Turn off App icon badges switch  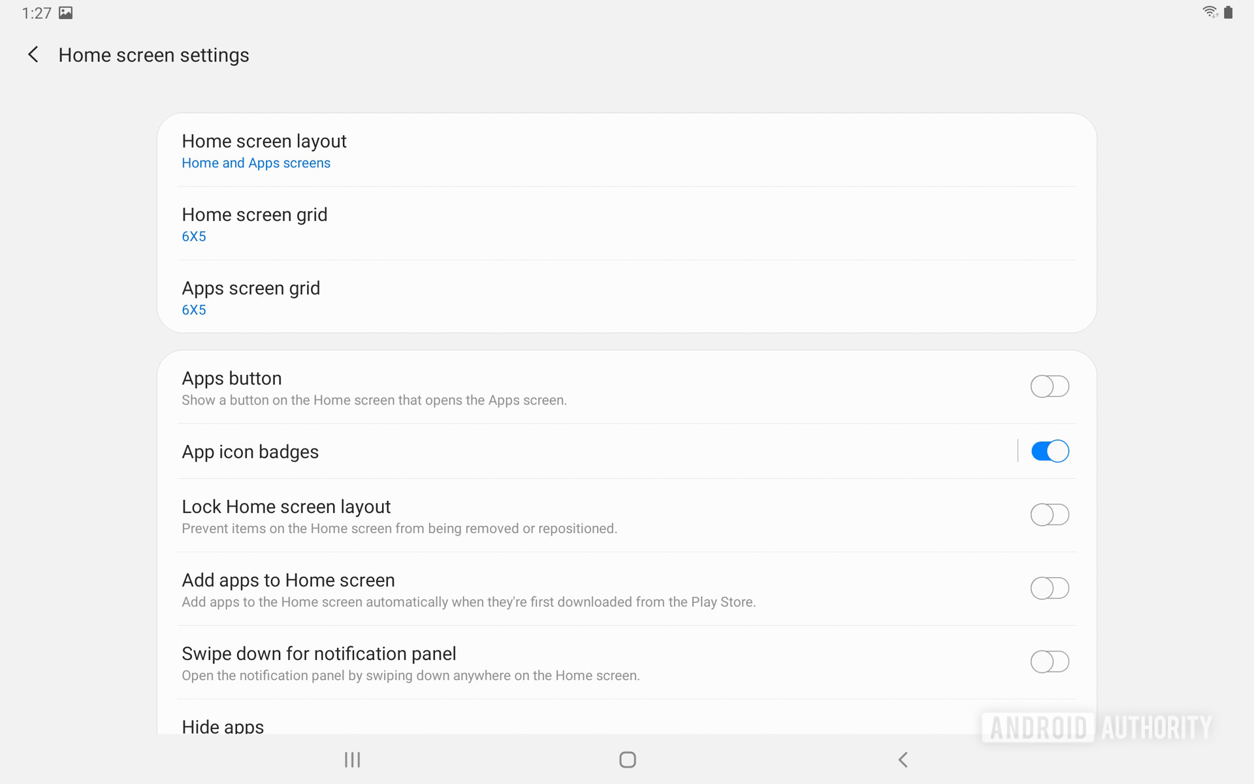point(1049,451)
